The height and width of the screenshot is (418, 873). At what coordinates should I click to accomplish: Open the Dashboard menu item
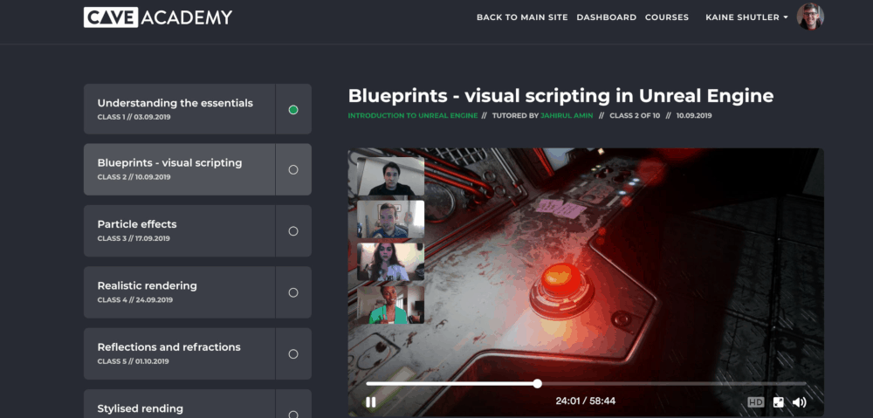click(x=607, y=17)
